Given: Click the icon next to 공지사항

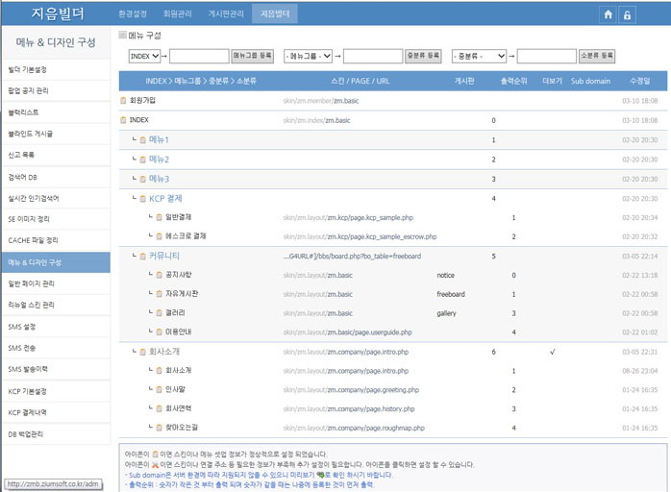Looking at the screenshot, I should coord(159,275).
